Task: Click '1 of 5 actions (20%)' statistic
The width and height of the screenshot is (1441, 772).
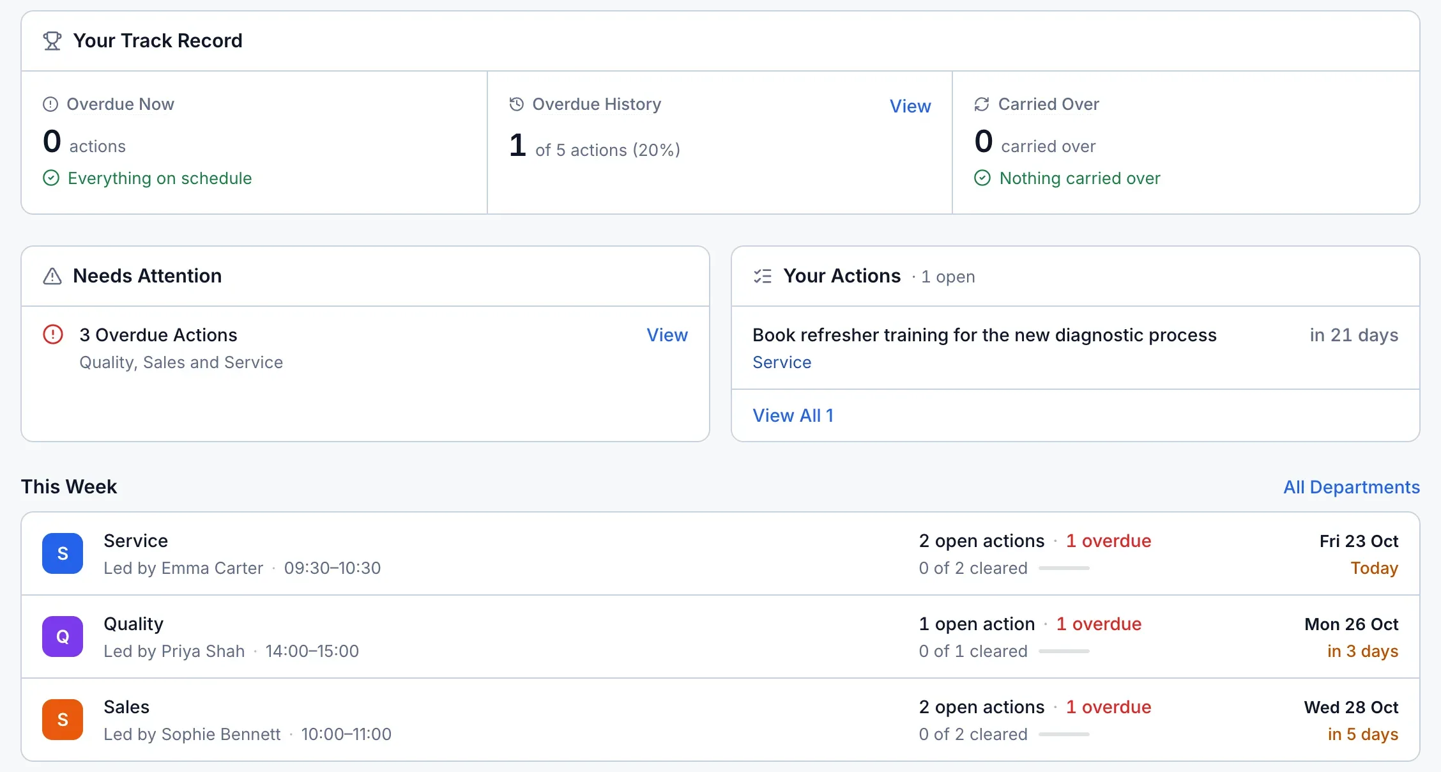Action: (x=594, y=146)
